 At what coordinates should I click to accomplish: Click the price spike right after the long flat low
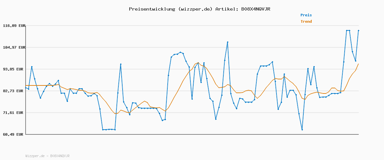click(x=121, y=64)
